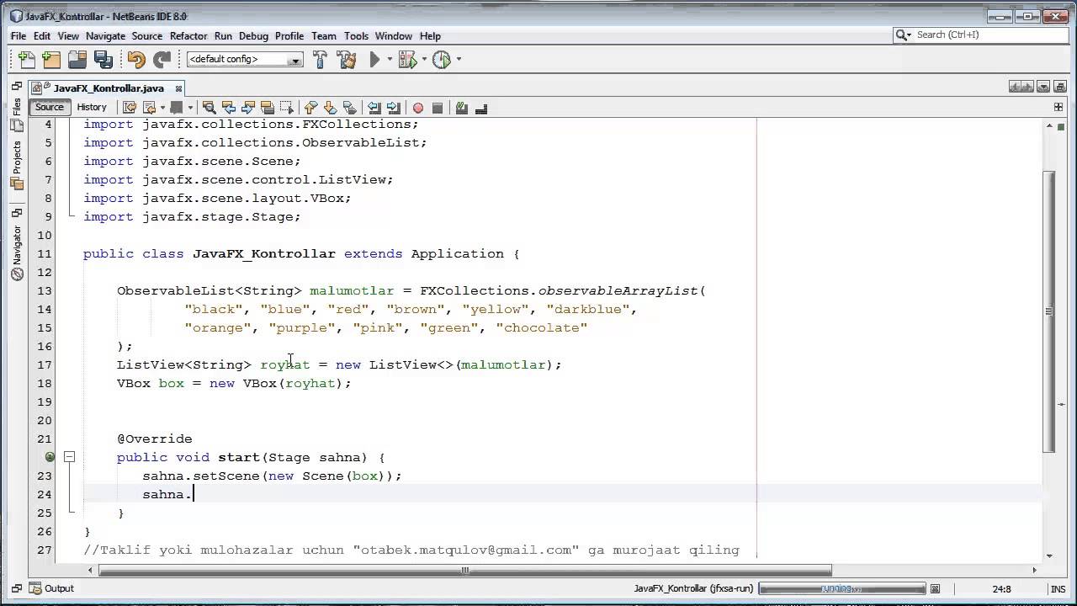Click the Clean and Build icon
This screenshot has width=1077, height=606.
(x=346, y=59)
